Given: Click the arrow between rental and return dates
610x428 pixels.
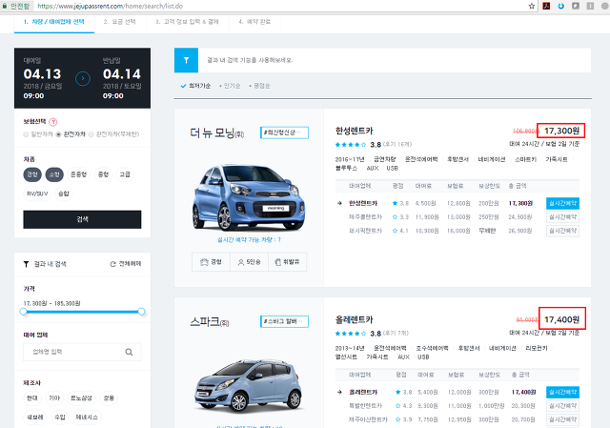Looking at the screenshot, I should (83, 78).
